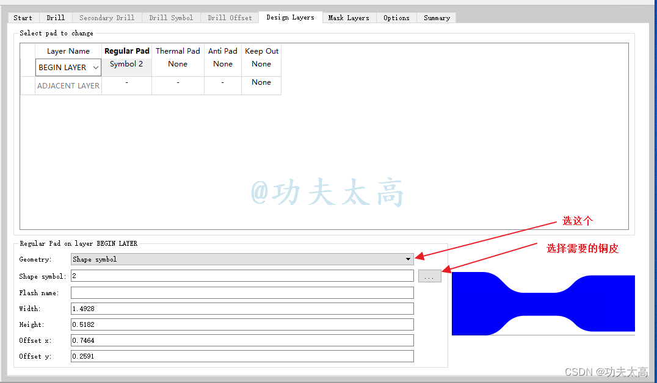657x383 pixels.
Task: Open the Drill tab
Action: tap(56, 18)
